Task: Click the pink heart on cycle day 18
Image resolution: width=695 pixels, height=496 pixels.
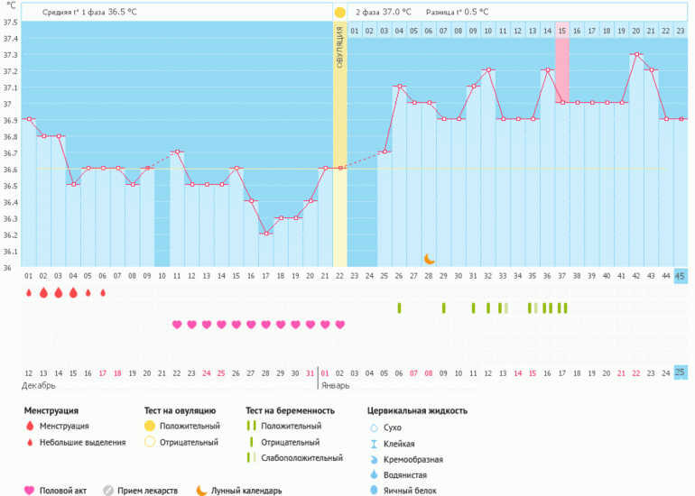Action: click(x=281, y=325)
